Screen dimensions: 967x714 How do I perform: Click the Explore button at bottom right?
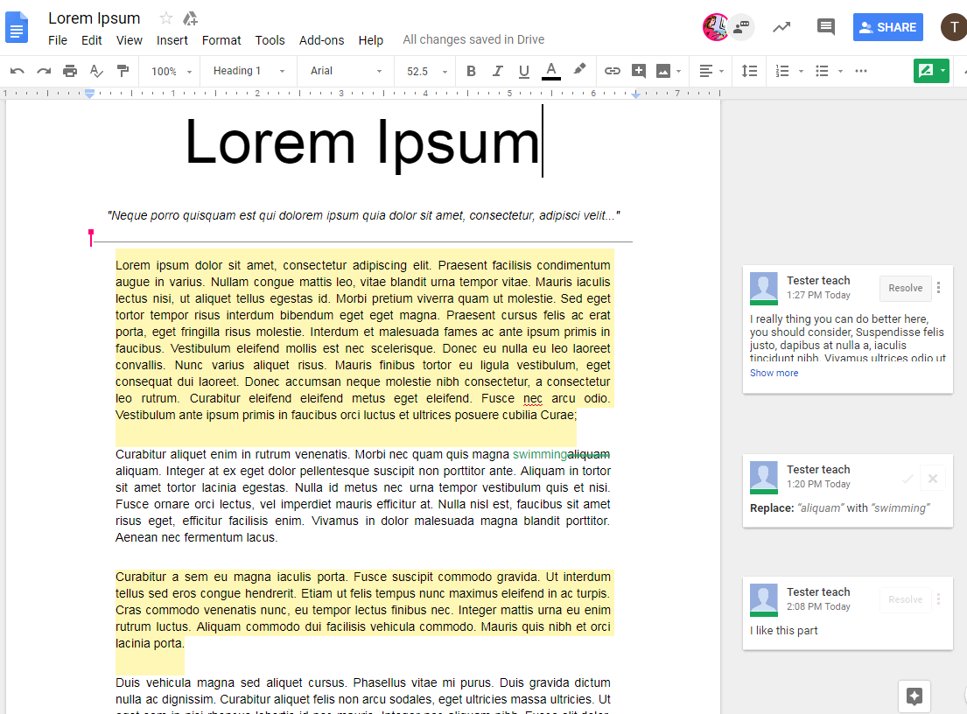click(914, 696)
